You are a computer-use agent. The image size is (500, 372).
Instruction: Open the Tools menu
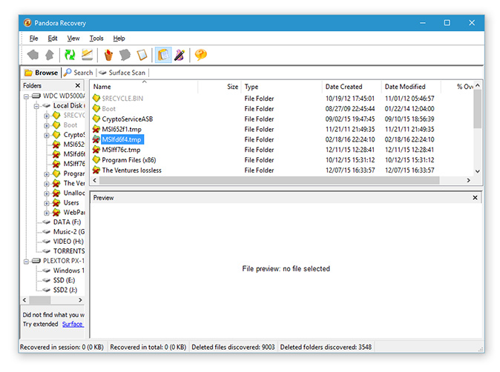[x=96, y=39]
